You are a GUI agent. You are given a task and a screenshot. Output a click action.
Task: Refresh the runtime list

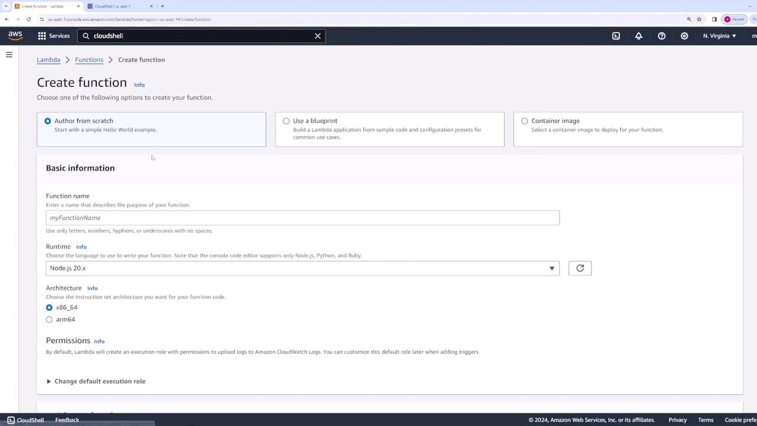pyautogui.click(x=580, y=268)
